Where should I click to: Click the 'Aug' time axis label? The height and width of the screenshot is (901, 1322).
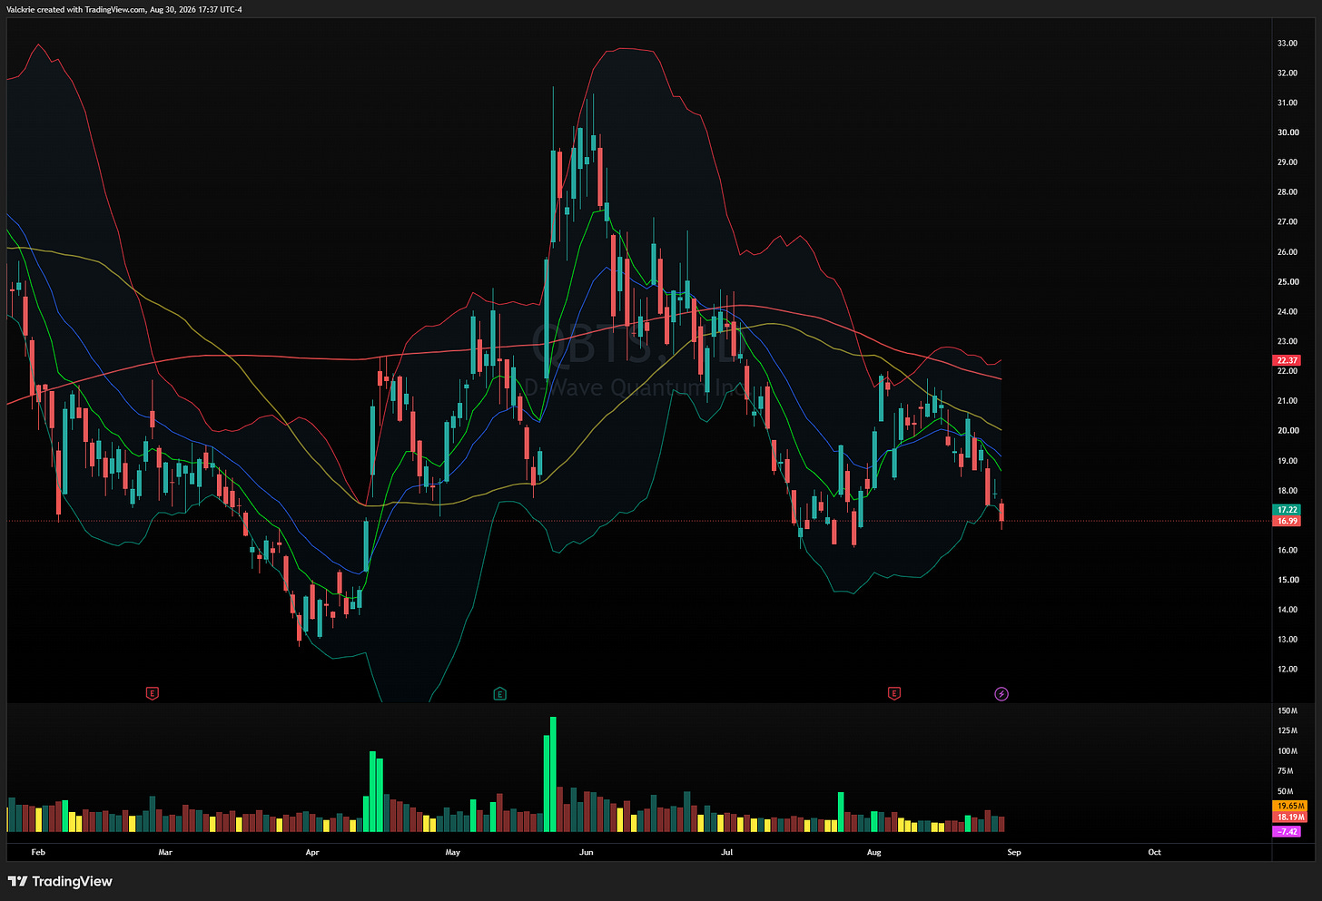[874, 852]
